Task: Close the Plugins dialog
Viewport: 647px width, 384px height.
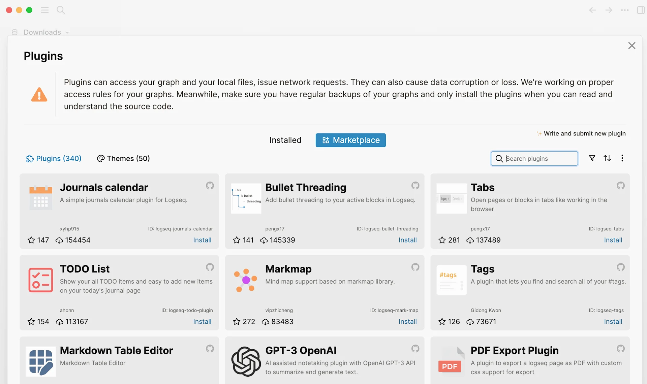Action: click(x=631, y=45)
